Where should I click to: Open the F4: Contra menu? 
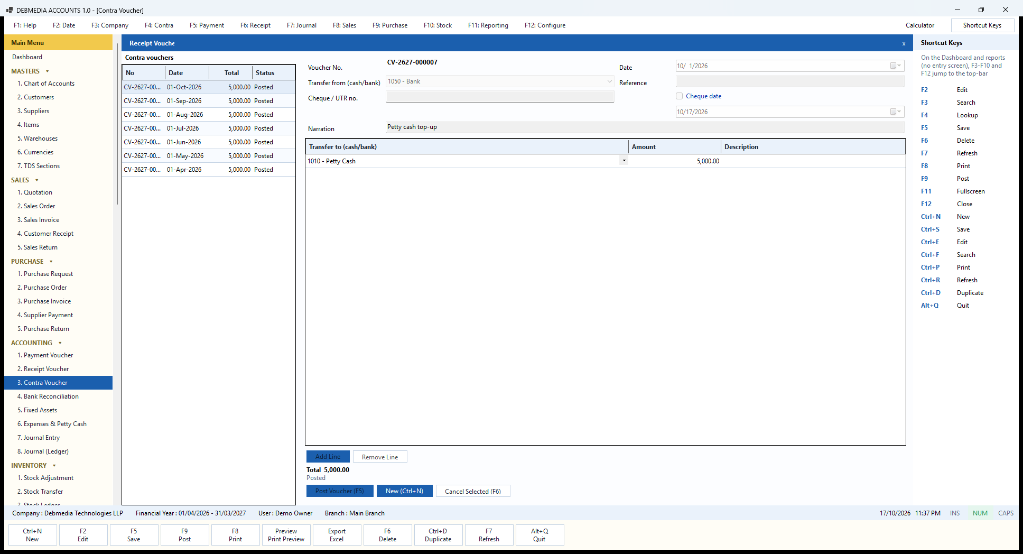159,25
